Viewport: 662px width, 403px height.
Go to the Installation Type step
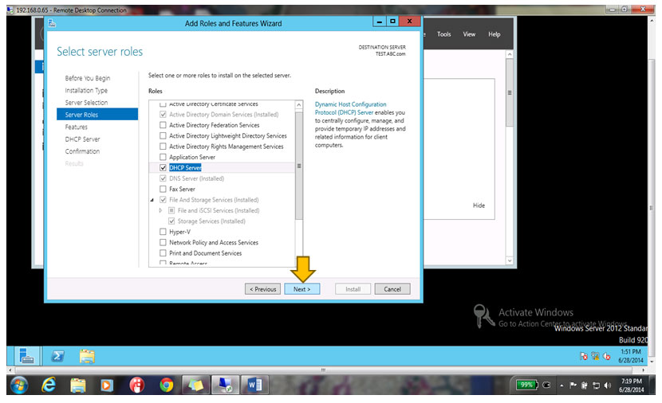86,91
